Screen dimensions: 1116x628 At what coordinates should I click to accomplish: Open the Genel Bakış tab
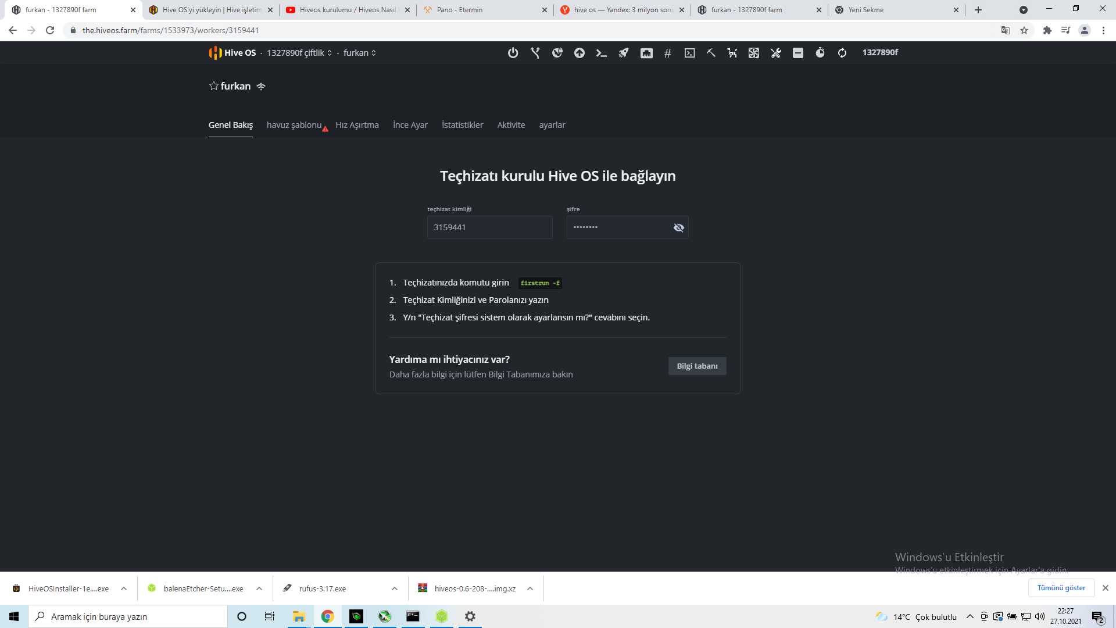(231, 125)
